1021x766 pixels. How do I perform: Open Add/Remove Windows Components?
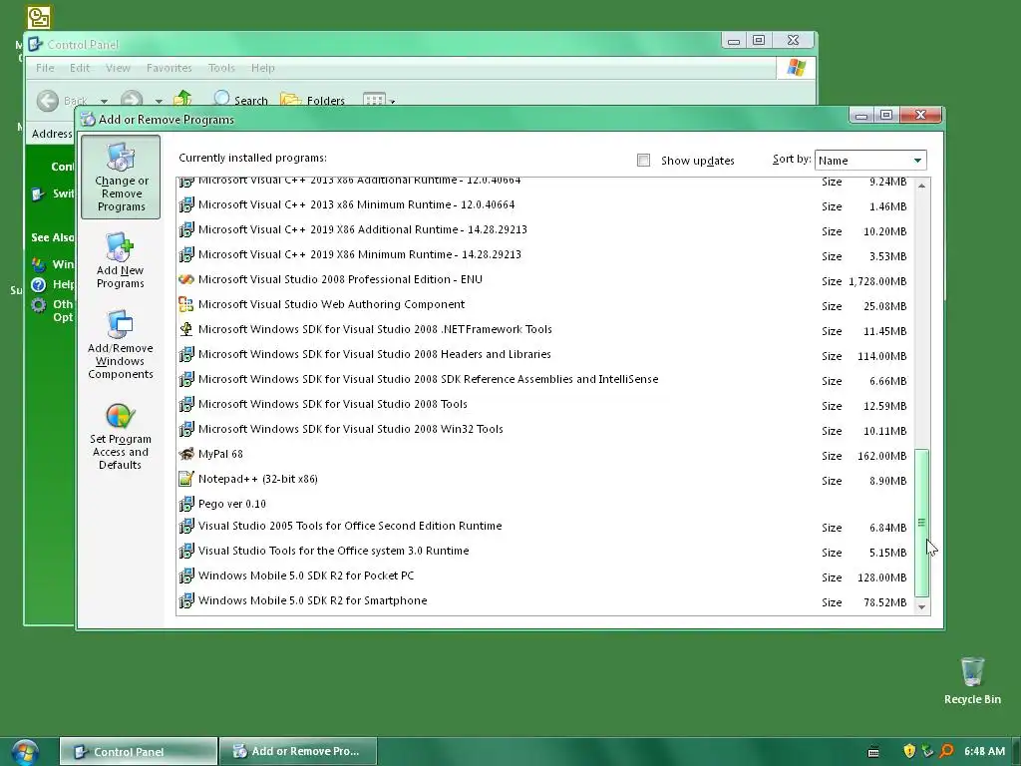coord(120,344)
